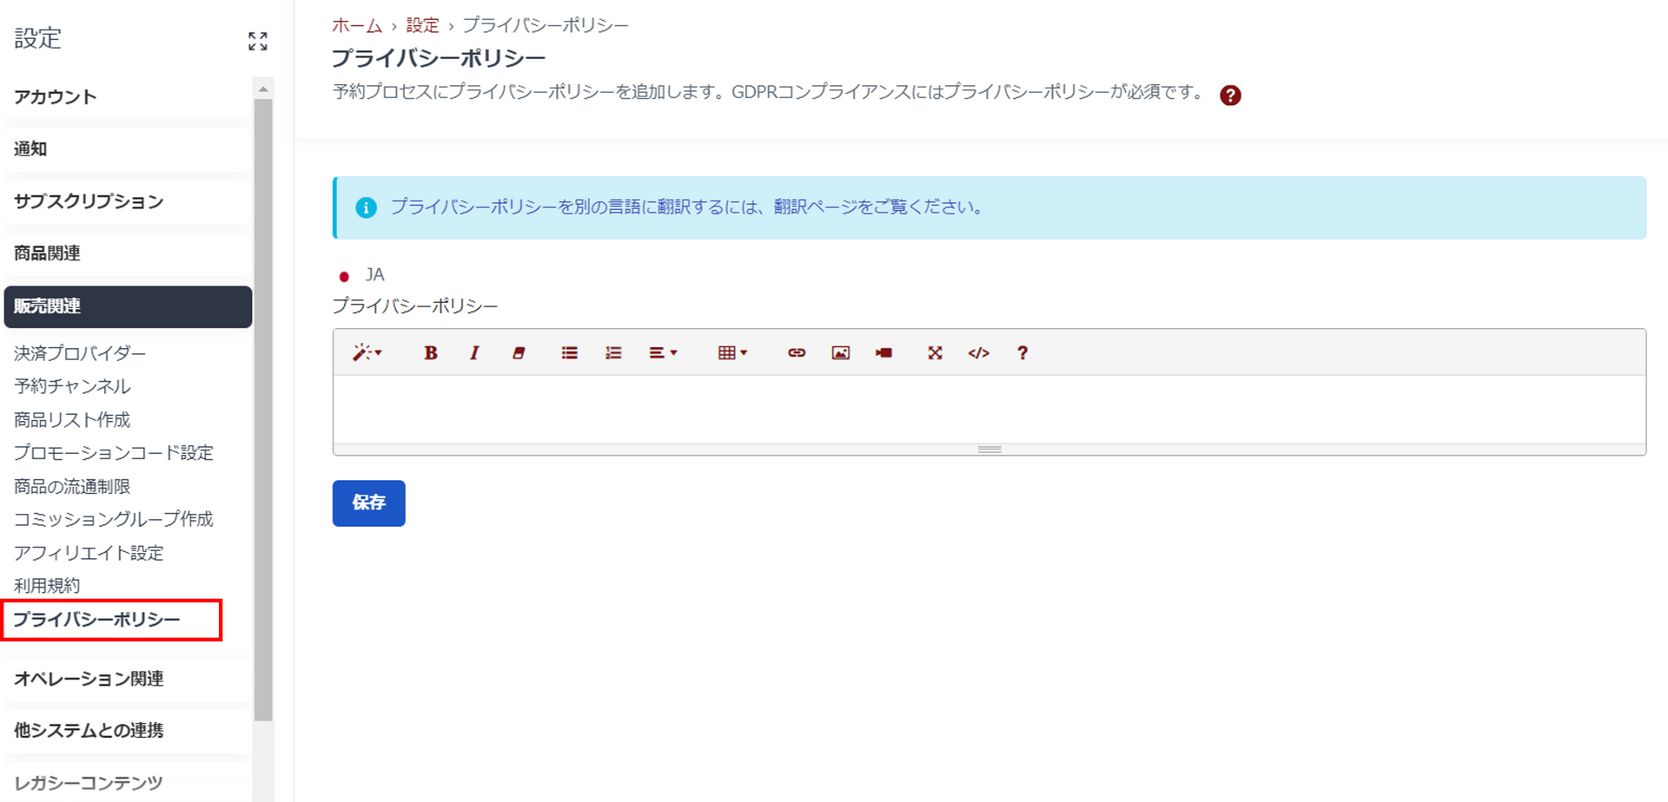
Task: Click inside the privacy policy text area
Action: coord(989,410)
